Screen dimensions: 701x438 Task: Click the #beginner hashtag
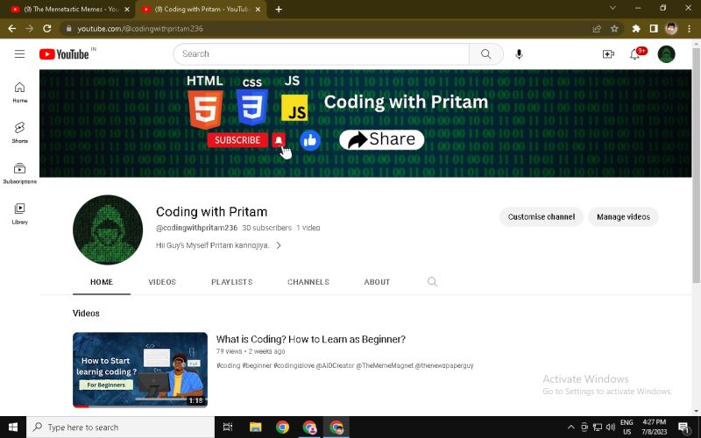point(257,365)
